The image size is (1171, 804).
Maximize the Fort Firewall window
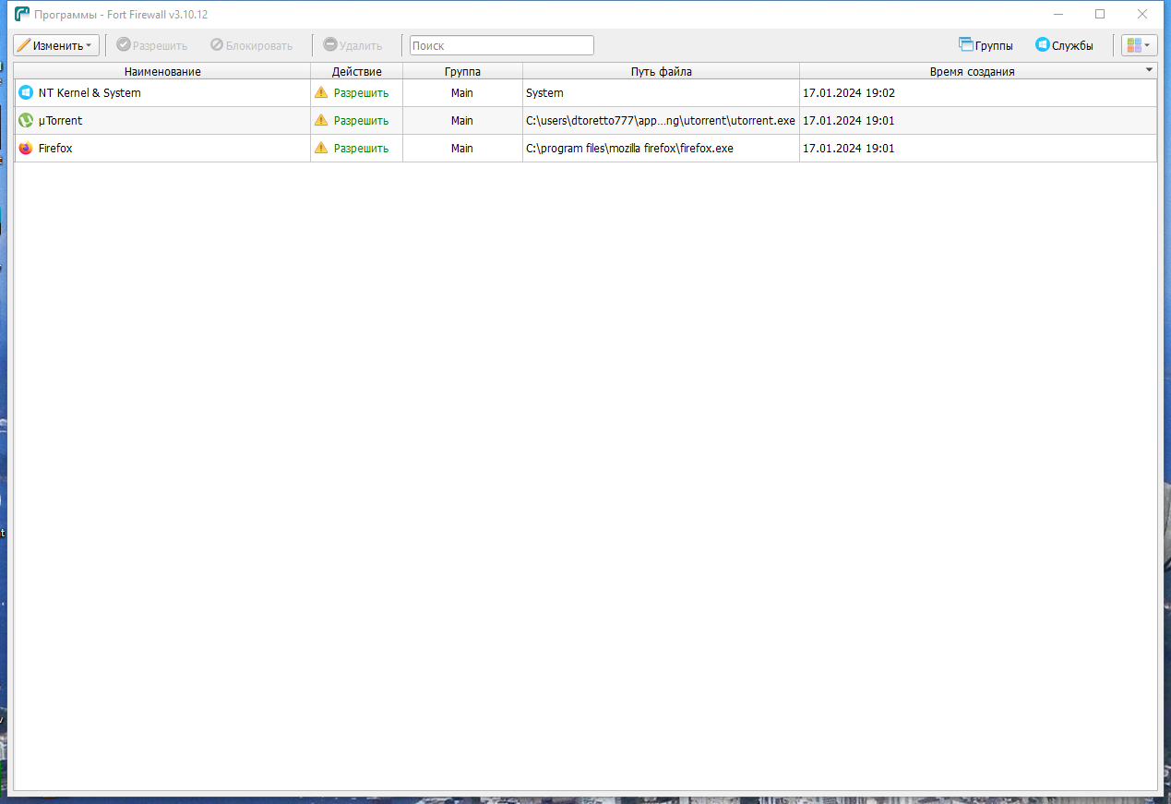[1100, 14]
